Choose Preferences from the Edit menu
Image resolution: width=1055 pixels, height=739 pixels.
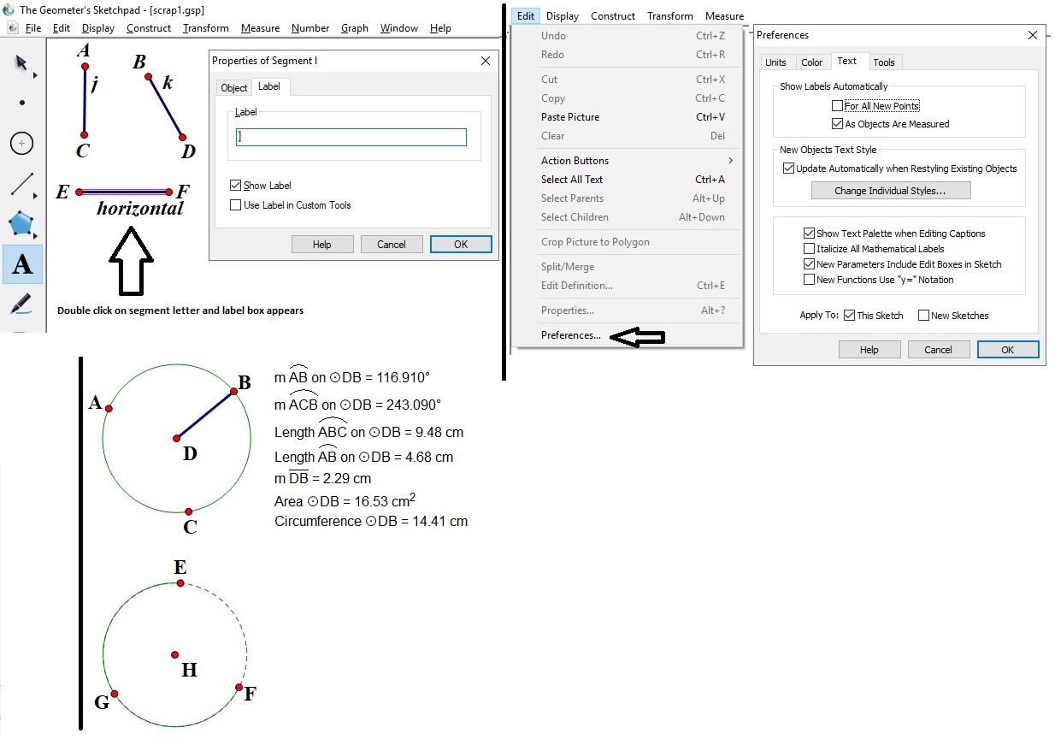tap(570, 335)
